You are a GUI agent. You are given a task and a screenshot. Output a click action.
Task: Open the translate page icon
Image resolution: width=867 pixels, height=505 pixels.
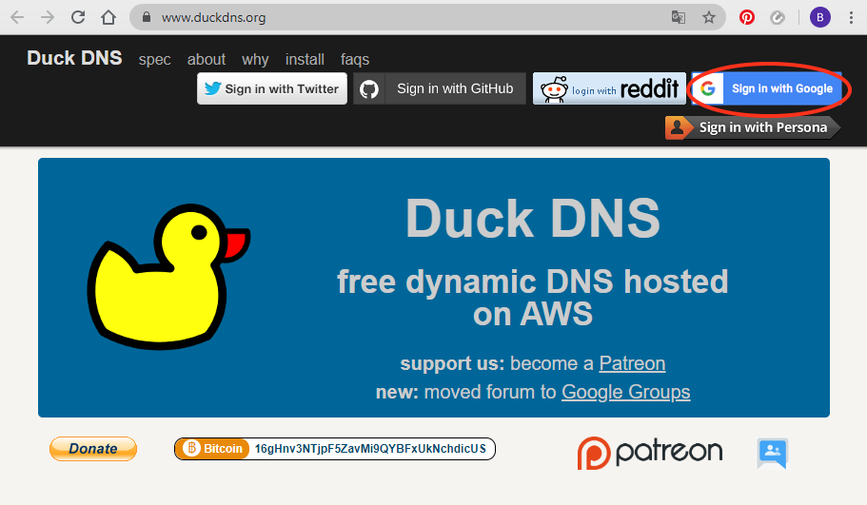click(679, 18)
